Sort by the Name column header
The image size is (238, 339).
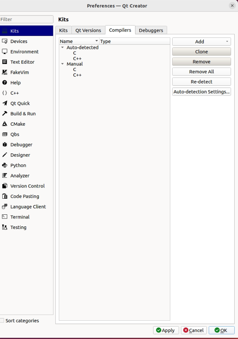pos(79,41)
